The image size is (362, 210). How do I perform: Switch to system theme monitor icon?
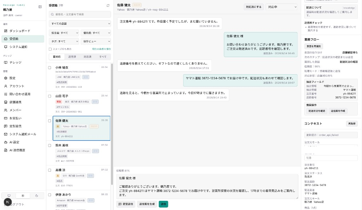9,196
